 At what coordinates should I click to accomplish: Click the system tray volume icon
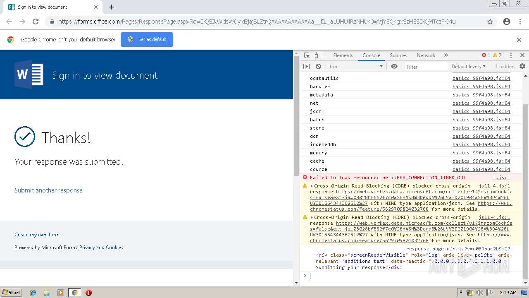(479, 293)
